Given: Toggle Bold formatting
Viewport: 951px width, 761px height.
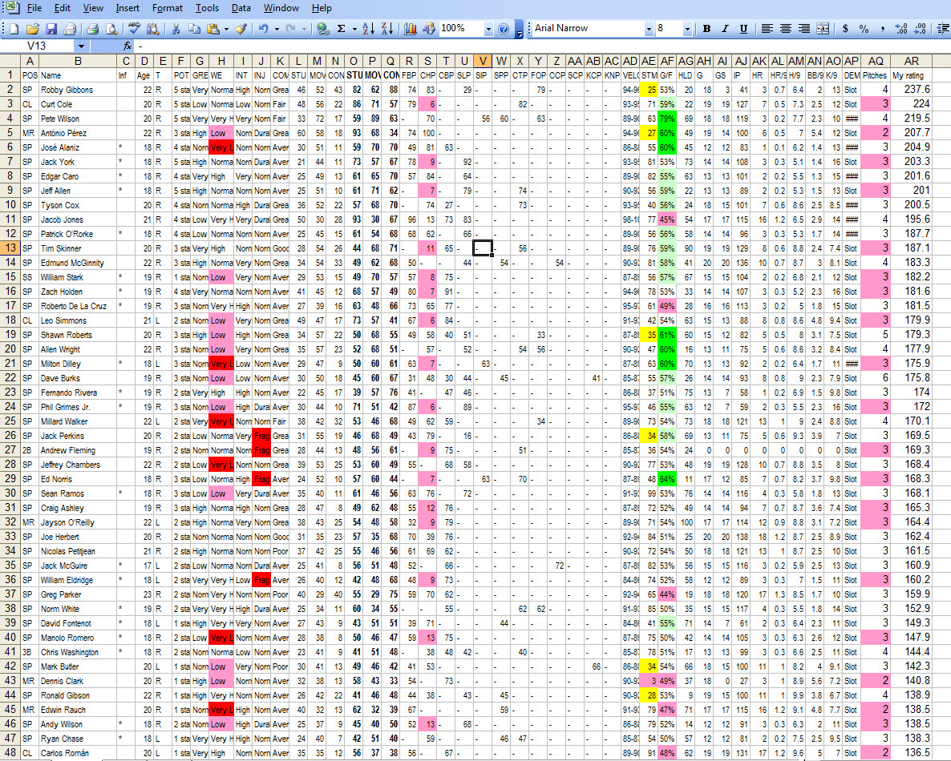Looking at the screenshot, I should pyautogui.click(x=706, y=29).
